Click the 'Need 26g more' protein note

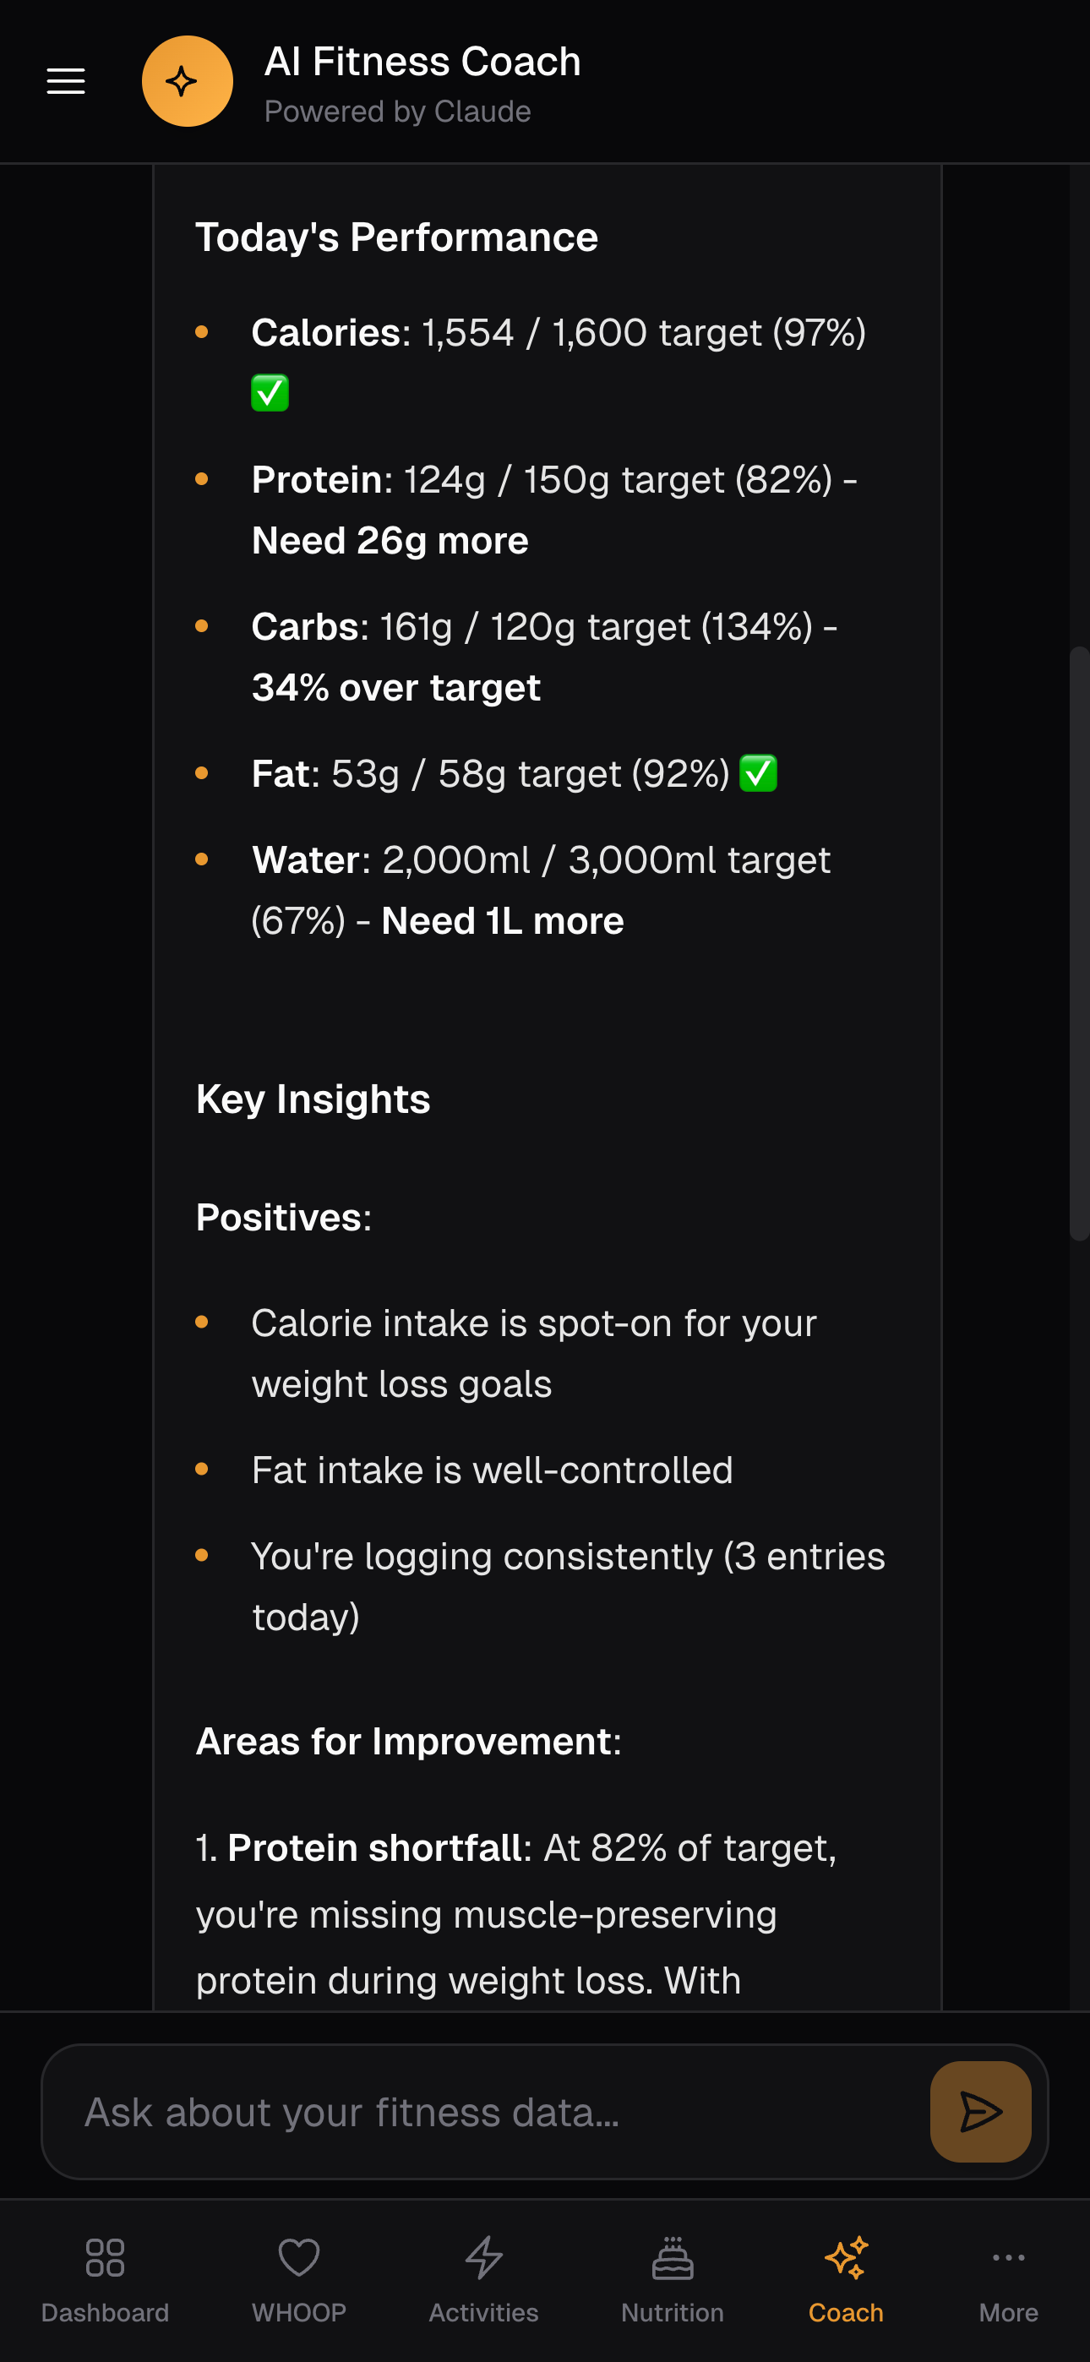(390, 540)
